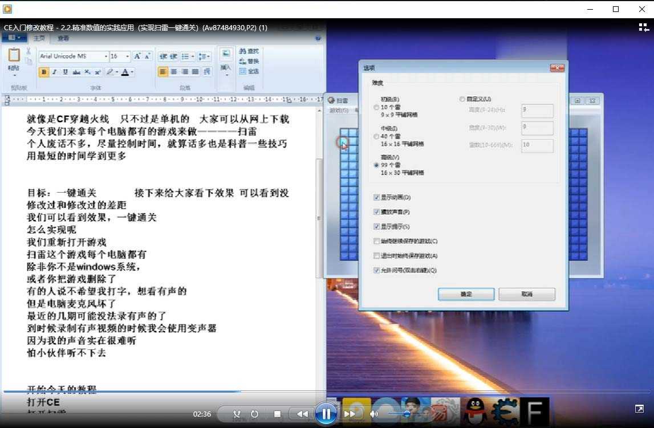Stop the video playback
654x428 pixels.
click(x=277, y=414)
